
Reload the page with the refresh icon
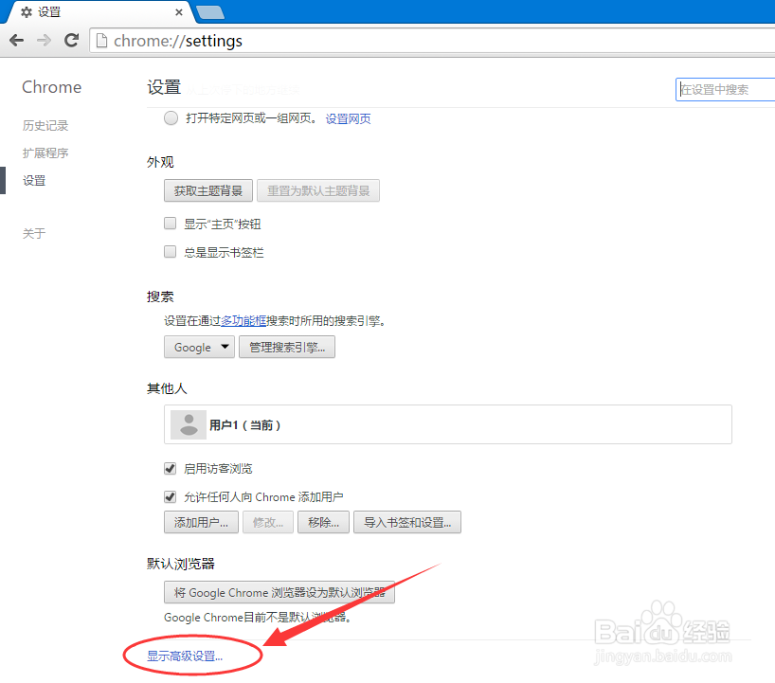72,40
